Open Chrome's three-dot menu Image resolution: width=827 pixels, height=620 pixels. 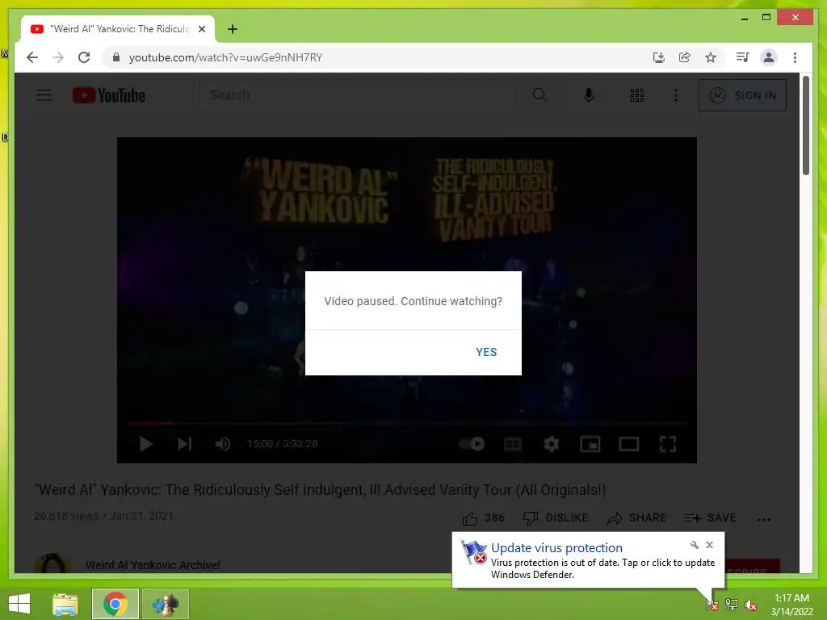coord(795,57)
